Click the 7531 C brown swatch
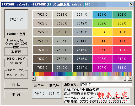The image size is (135, 106). (x=42, y=50)
